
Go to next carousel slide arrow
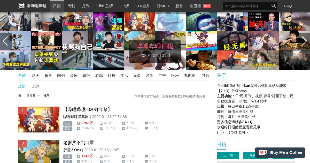304,41
